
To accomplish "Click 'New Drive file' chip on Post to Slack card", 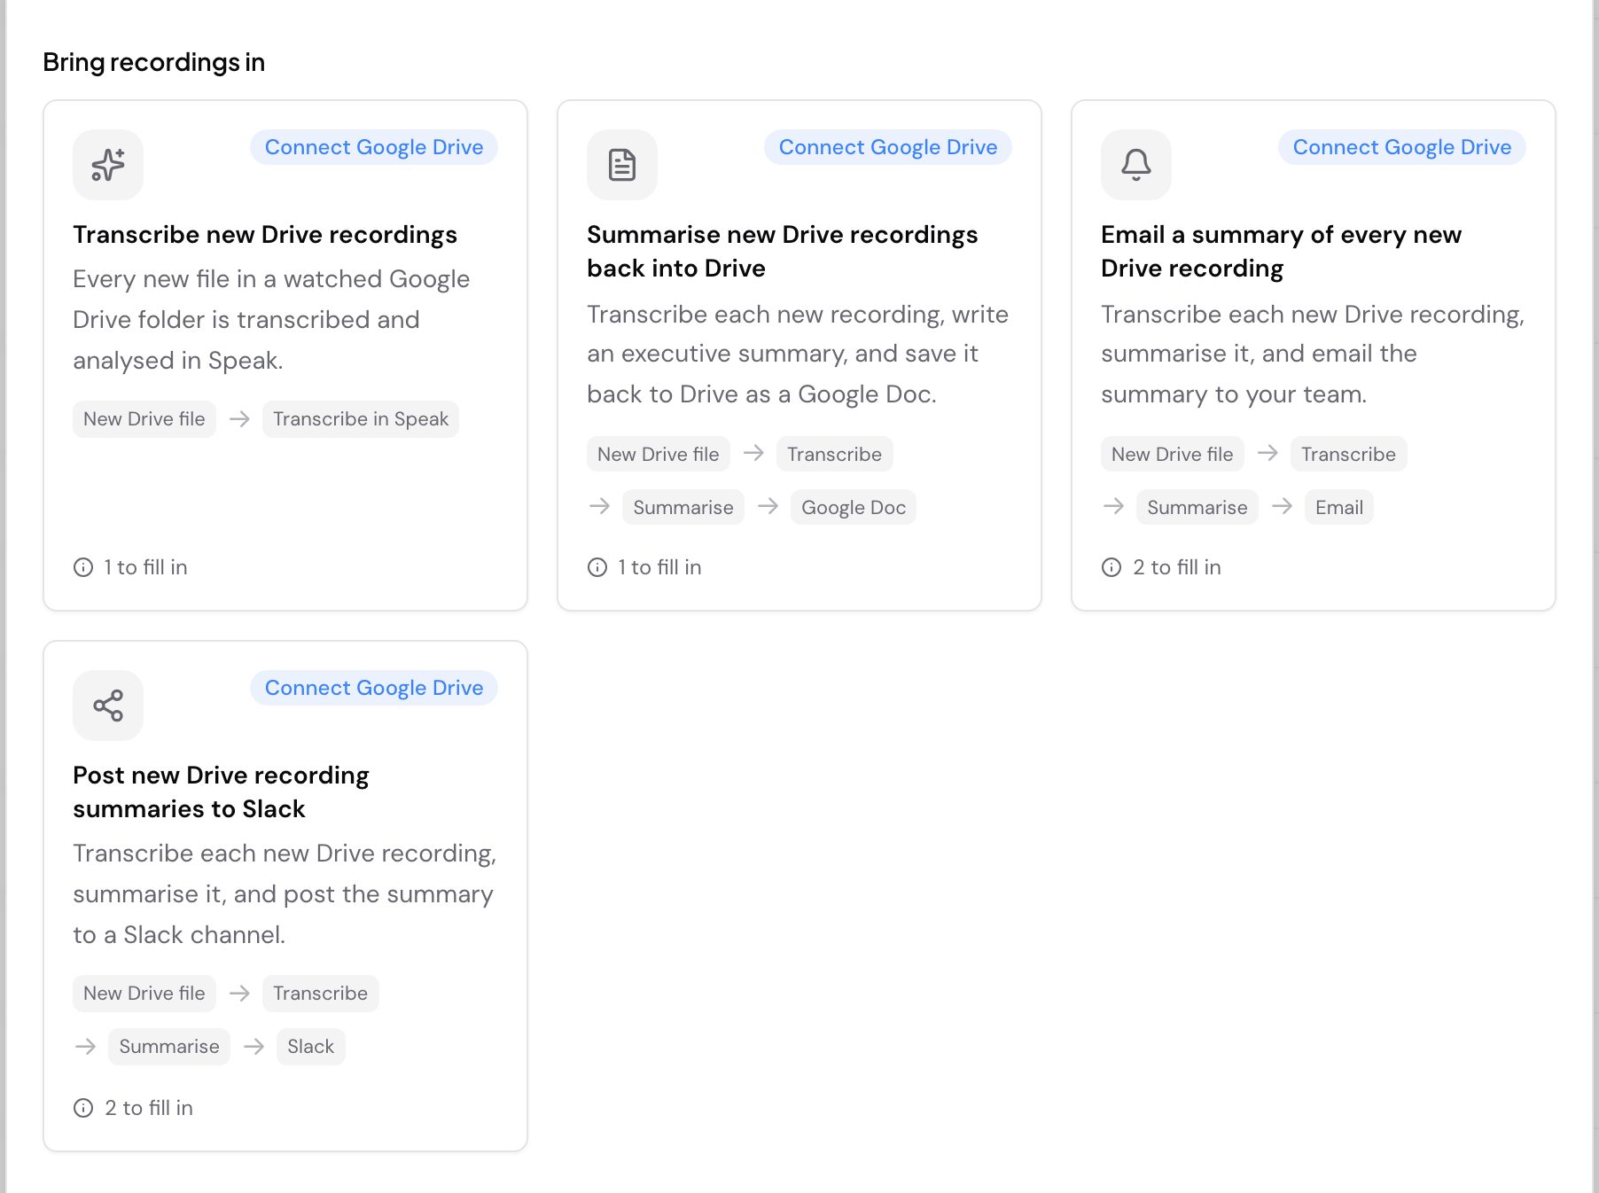I will coord(144,994).
